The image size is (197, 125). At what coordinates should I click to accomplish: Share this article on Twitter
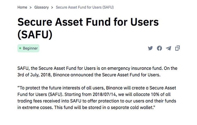150,48
